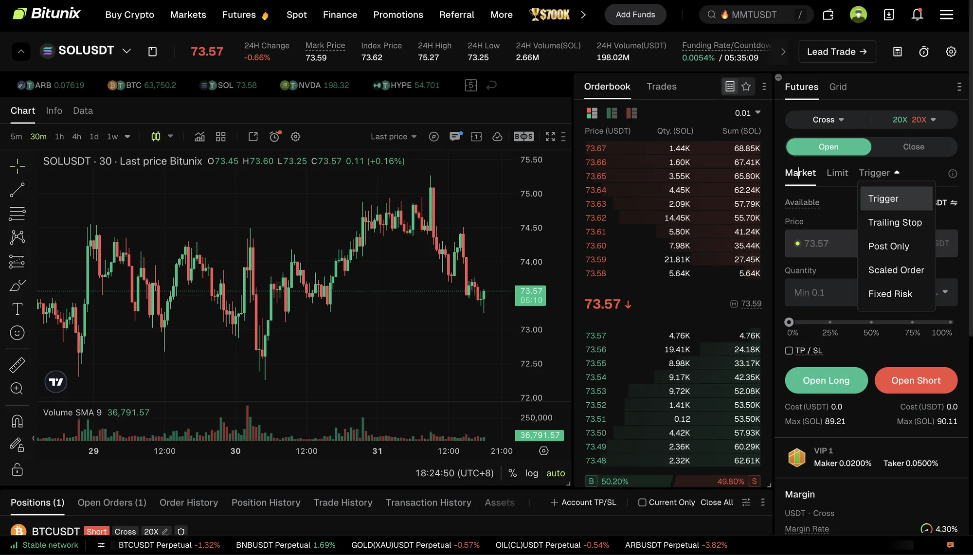Screen dimensions: 973x555
Task: Expand the SOLUSDT pair selector dropdown
Action: click(126, 51)
